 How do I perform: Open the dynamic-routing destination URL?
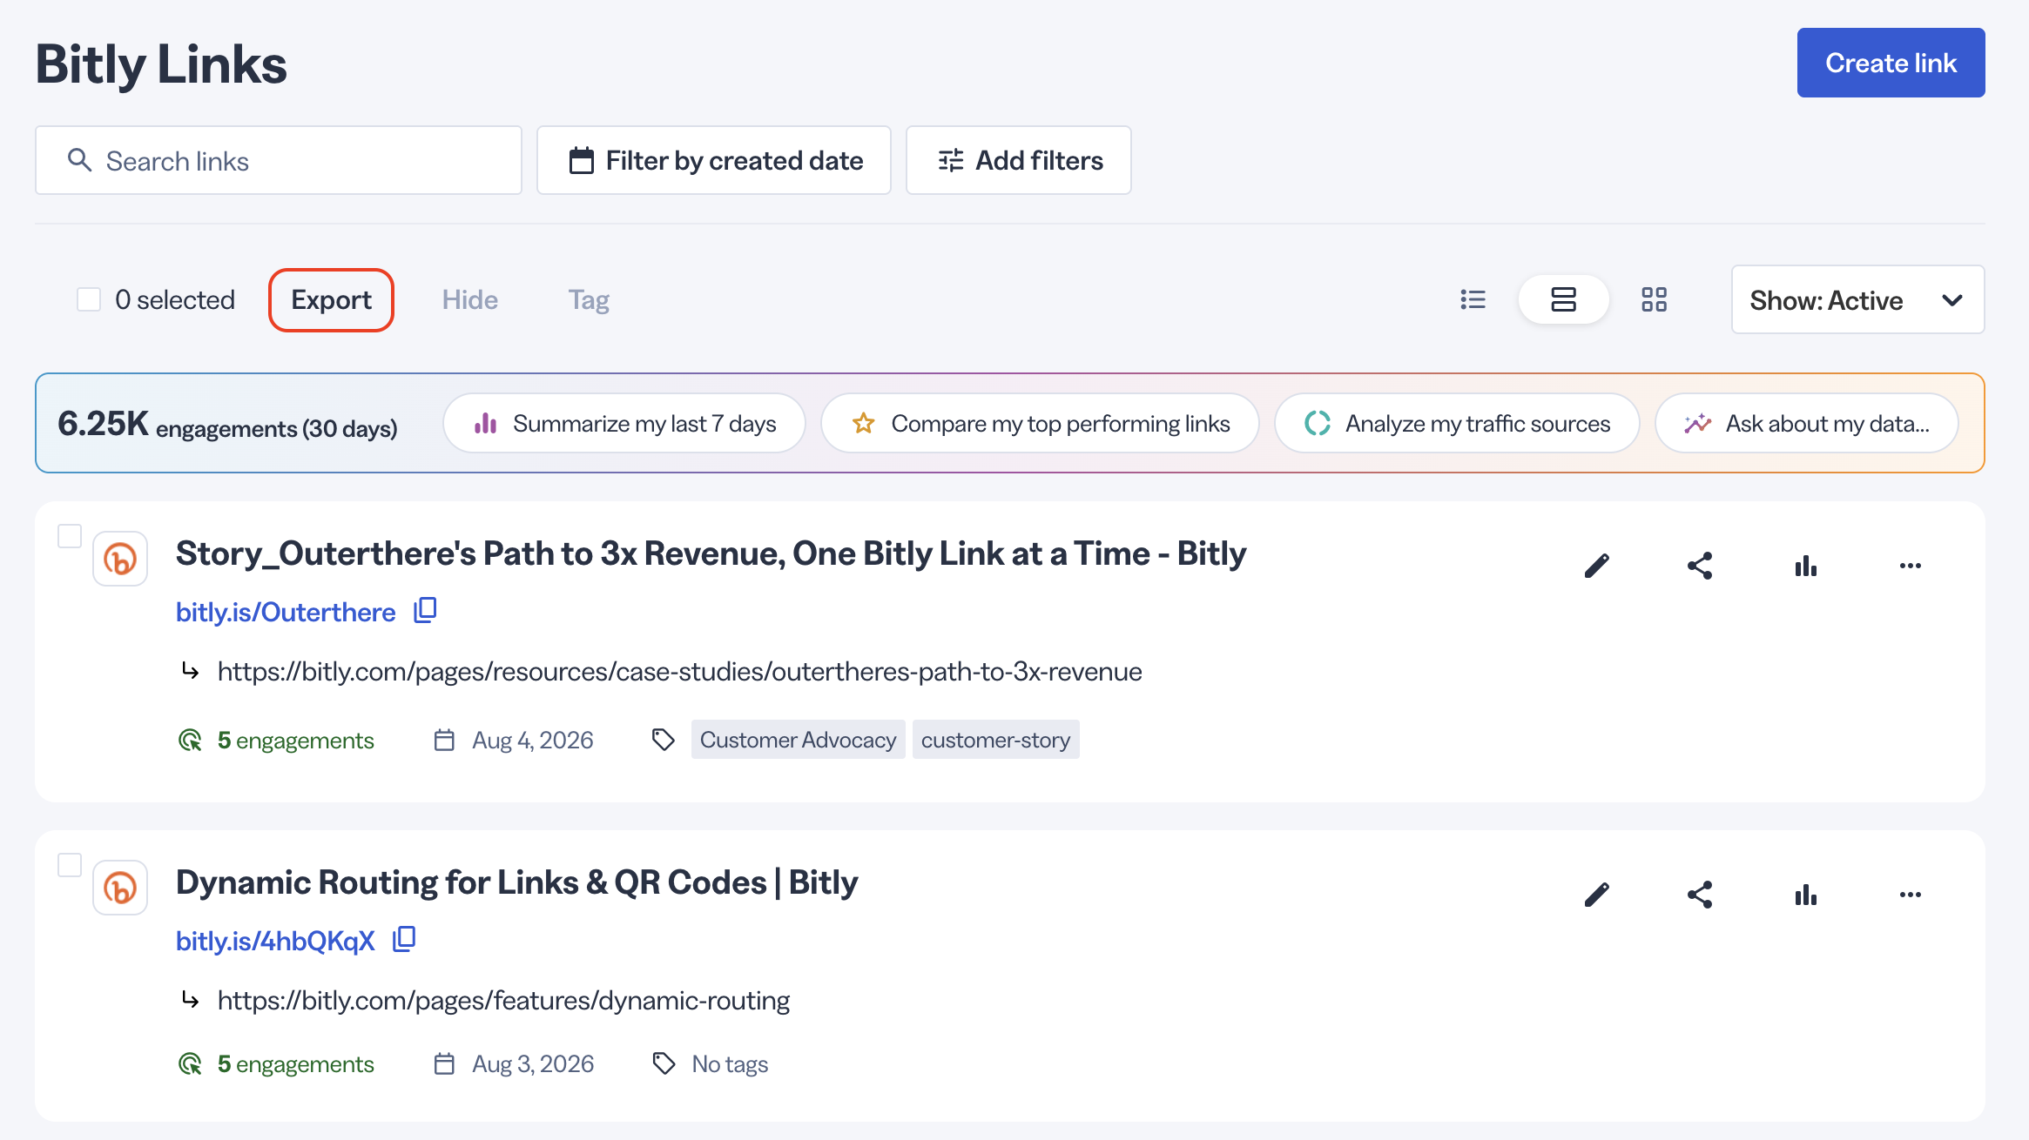(503, 1000)
